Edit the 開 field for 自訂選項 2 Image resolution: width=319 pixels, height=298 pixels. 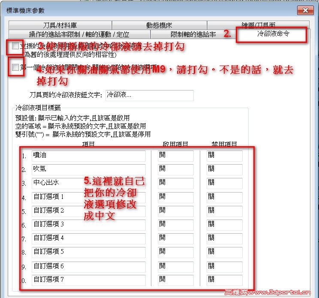175,211
